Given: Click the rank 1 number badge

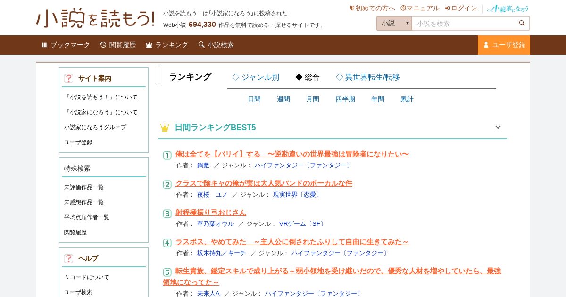Looking at the screenshot, I should click(x=167, y=155).
